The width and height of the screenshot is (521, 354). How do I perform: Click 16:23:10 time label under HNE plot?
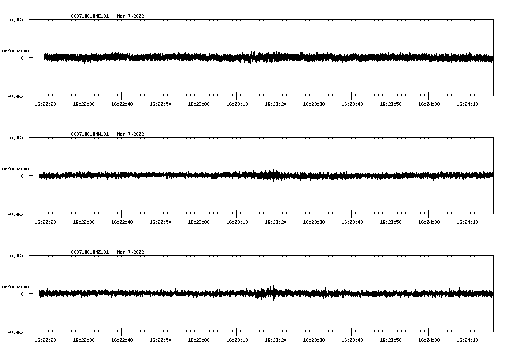[237, 104]
